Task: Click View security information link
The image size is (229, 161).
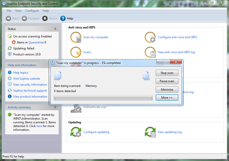Action: pyautogui.click(x=30, y=85)
